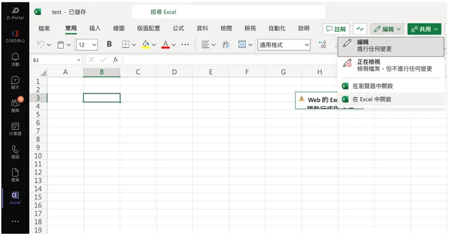This screenshot has width=449, height=235.
Task: Switch to the 檢視 ribbon tab
Action: (250, 29)
